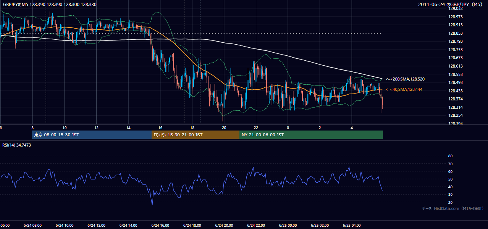Click bottom date label 6/24 22:00

[x=256, y=225]
